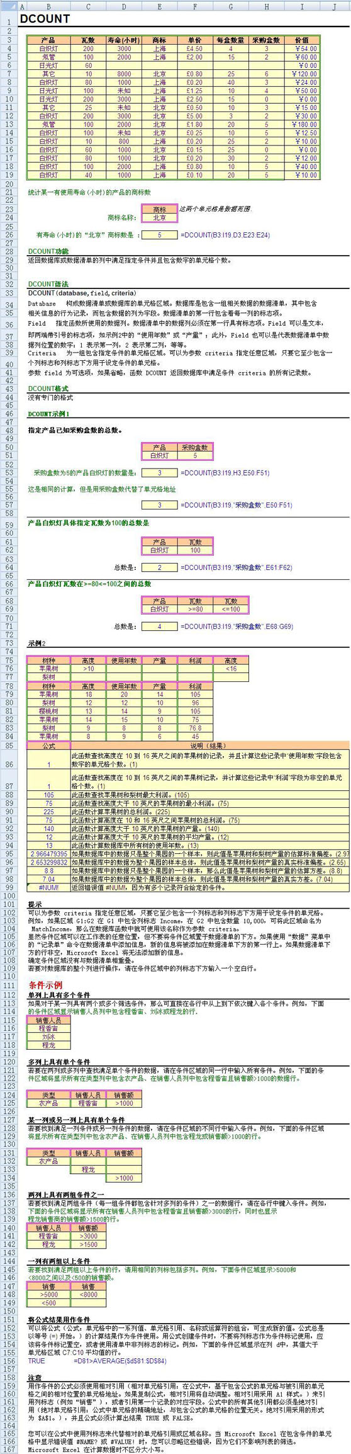Click the 采购盒数 header in row 3

tap(267, 40)
